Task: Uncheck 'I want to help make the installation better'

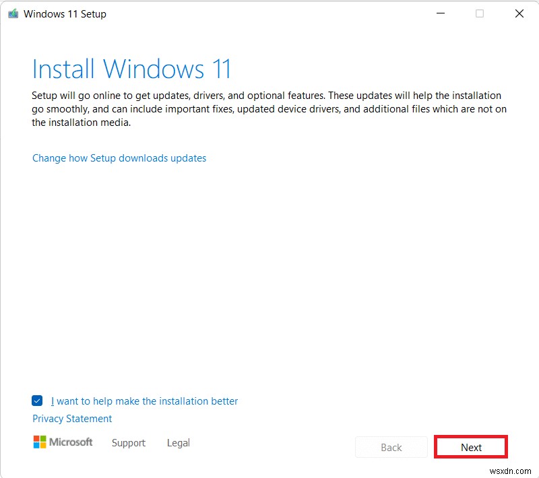Action: point(38,401)
